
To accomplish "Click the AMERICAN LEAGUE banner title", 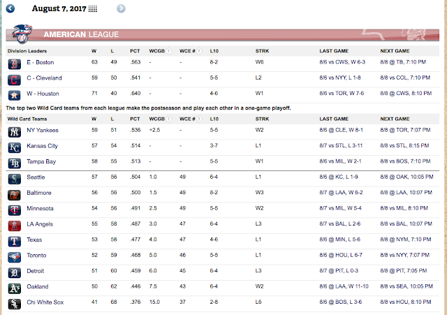I will point(81,34).
